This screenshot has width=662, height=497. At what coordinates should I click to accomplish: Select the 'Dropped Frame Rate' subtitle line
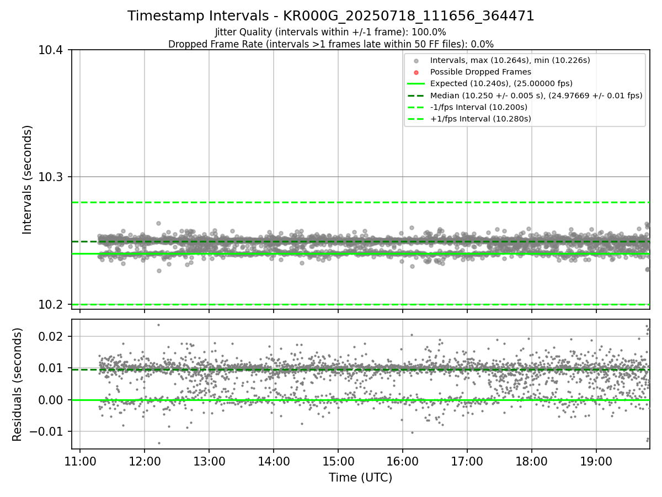coord(331,44)
